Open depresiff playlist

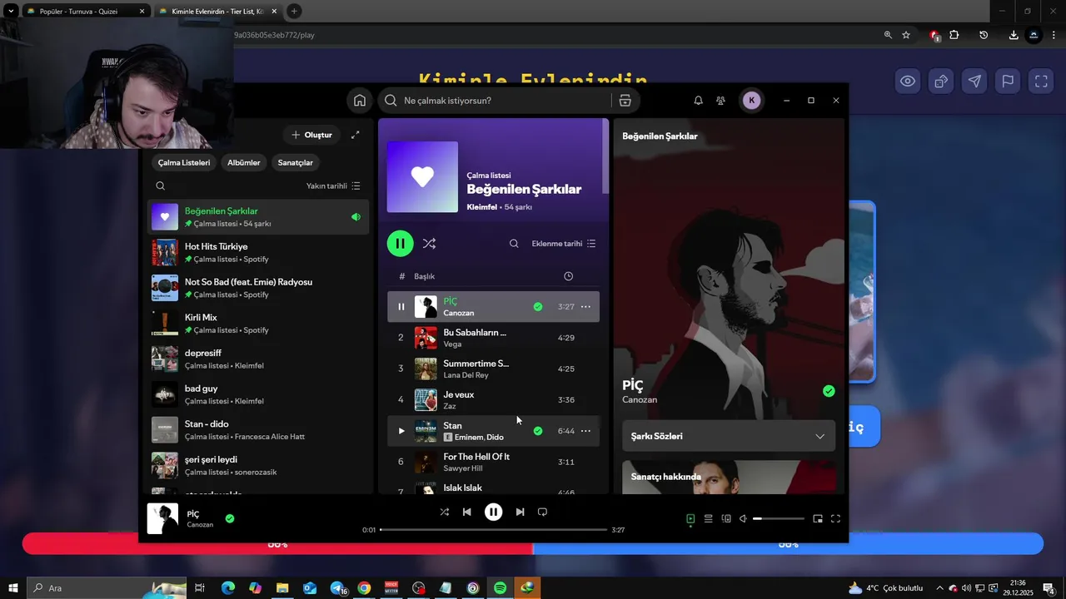coord(258,359)
